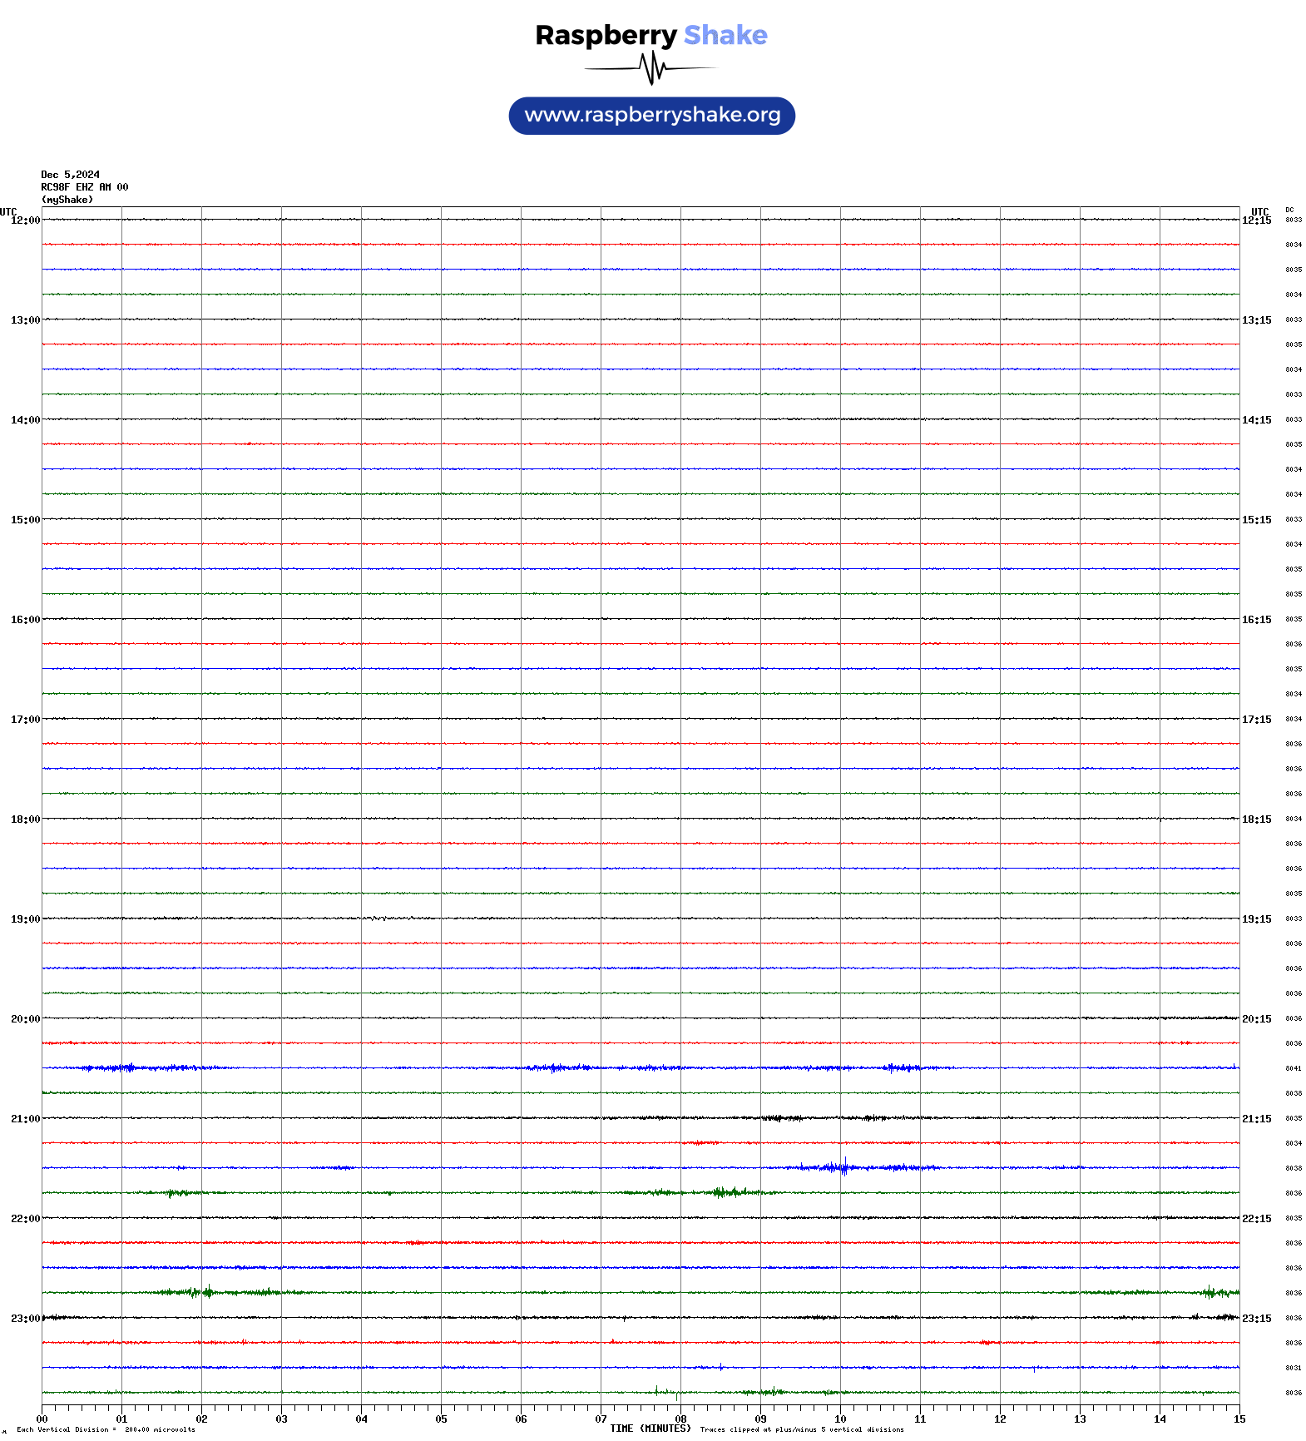The height and width of the screenshot is (1441, 1306).
Task: Click the left 21:00 time label
Action: (x=25, y=1119)
